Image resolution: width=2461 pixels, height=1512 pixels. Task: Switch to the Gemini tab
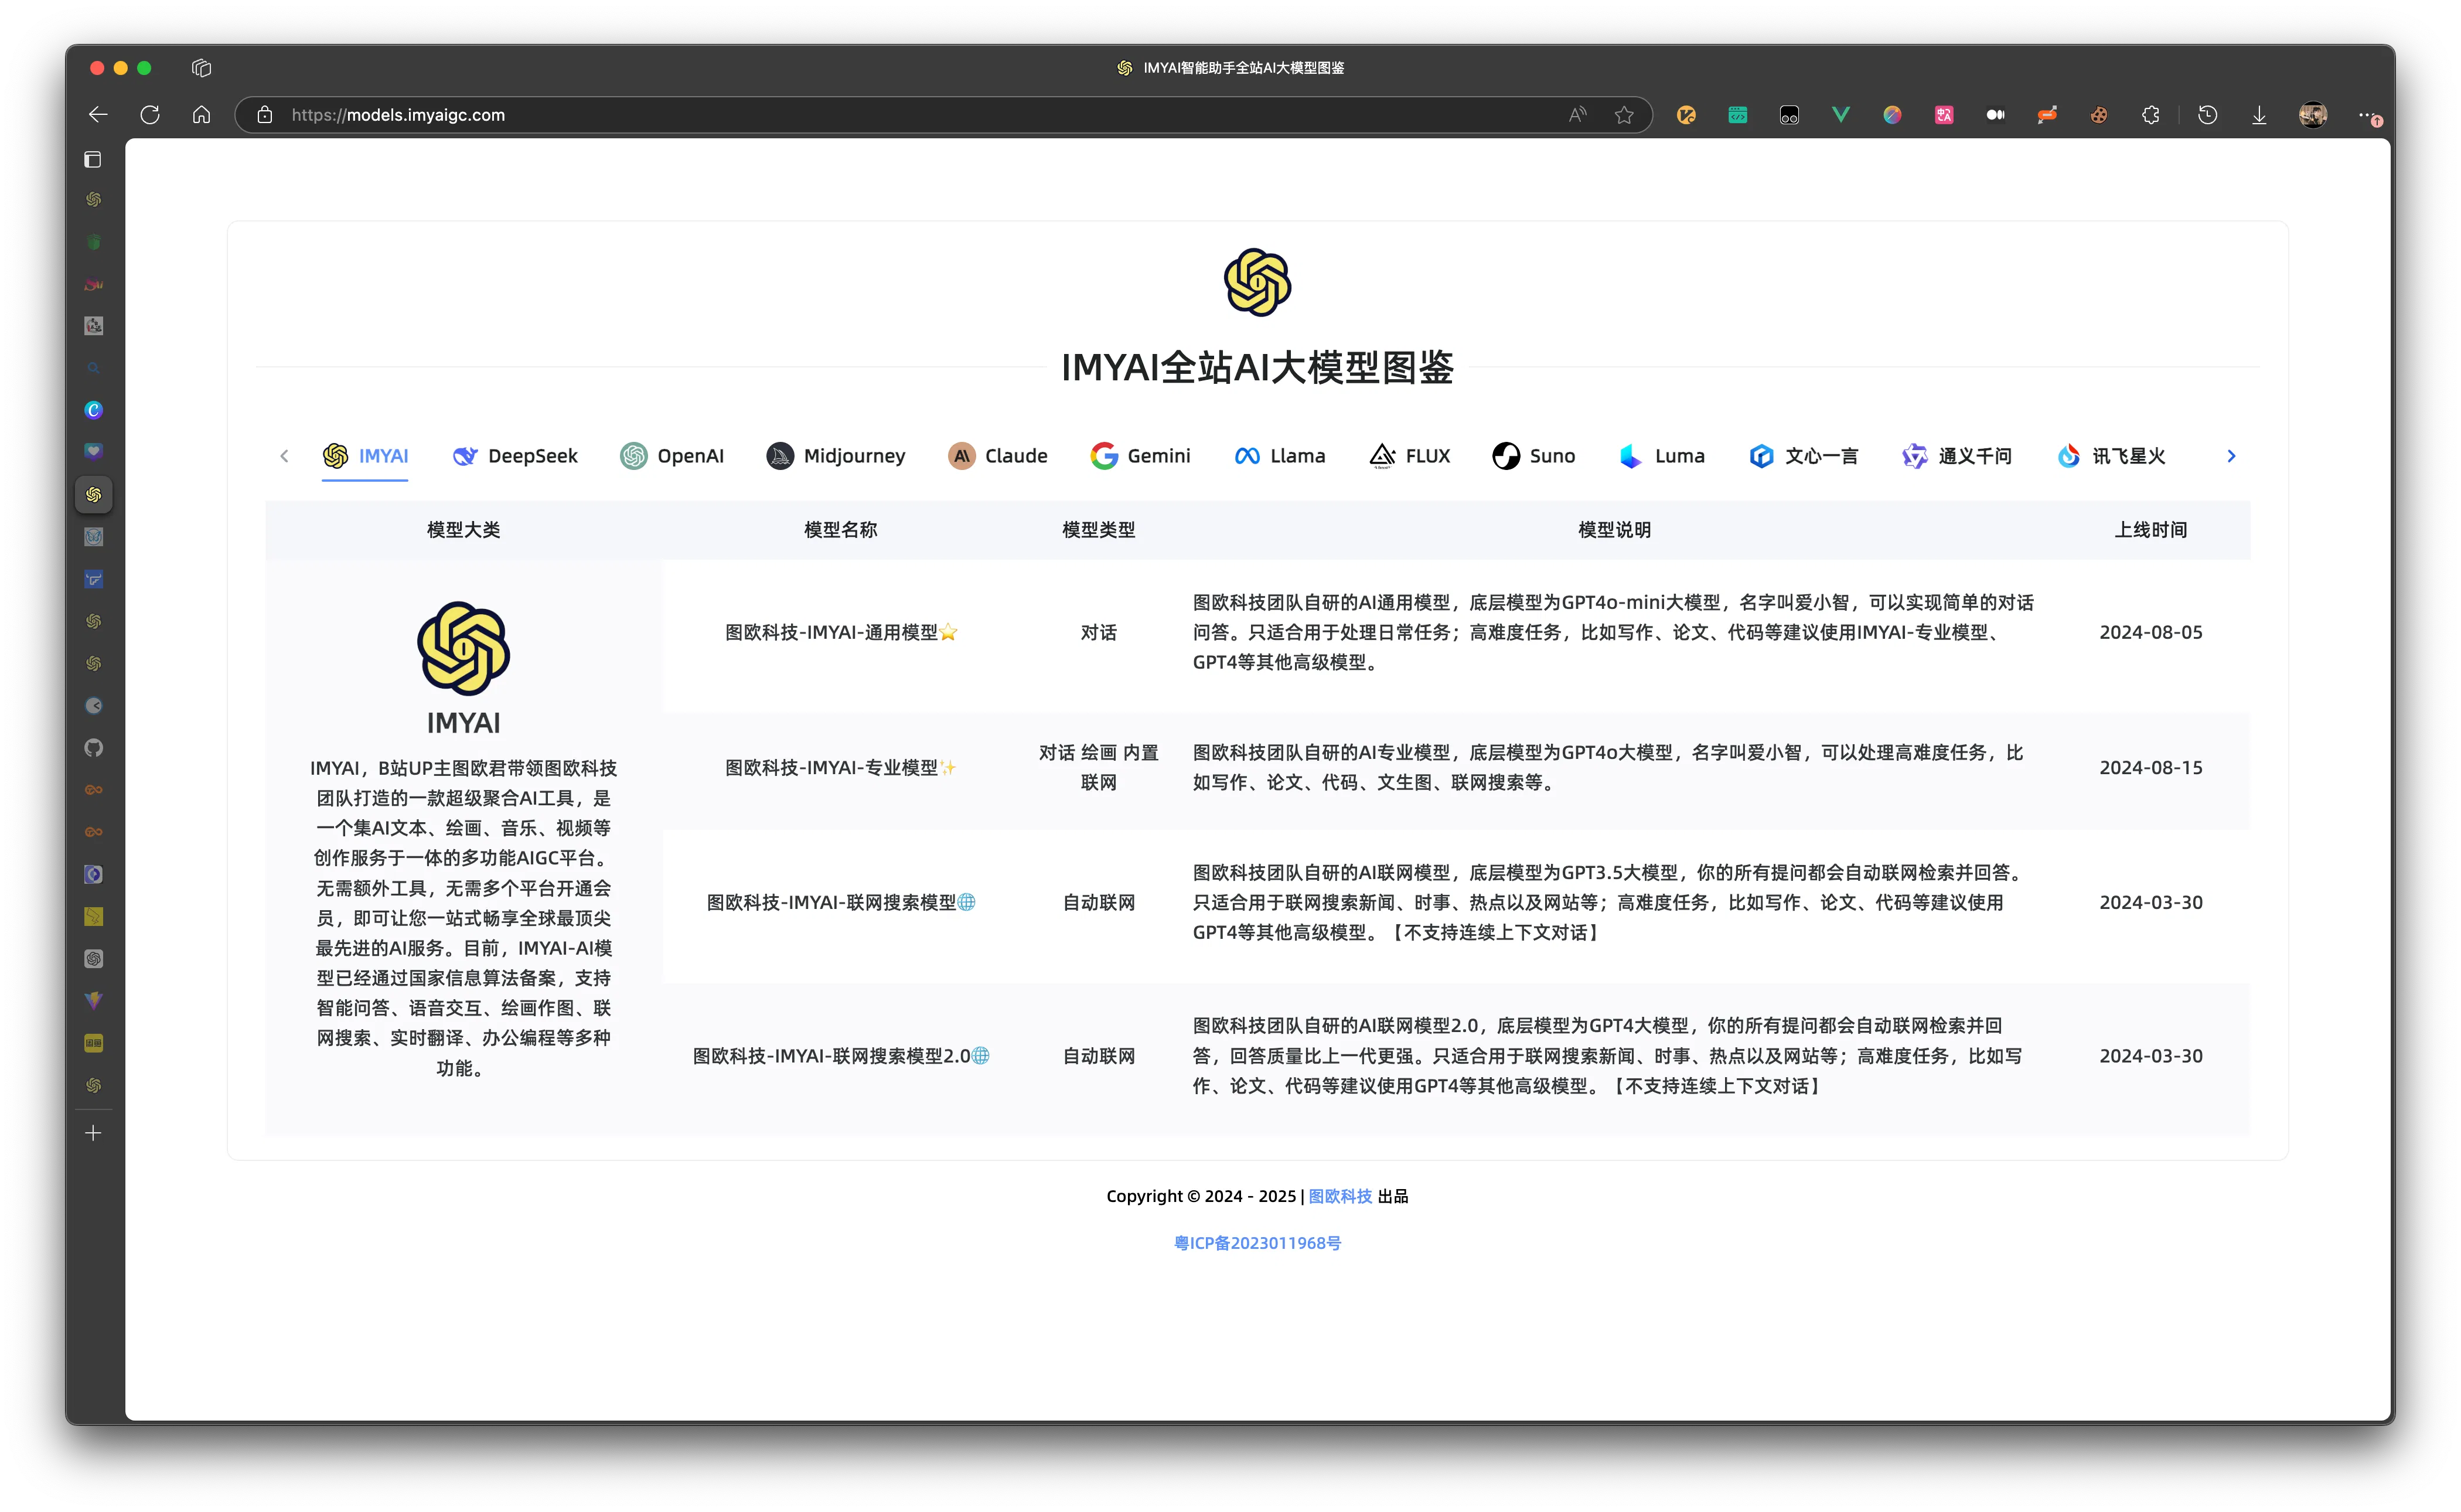click(x=1140, y=456)
